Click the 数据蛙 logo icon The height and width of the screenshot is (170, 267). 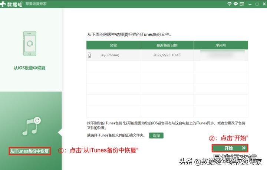point(3,4)
